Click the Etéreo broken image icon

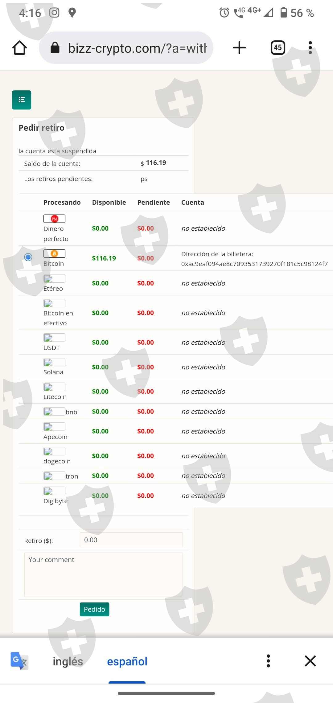(x=54, y=278)
